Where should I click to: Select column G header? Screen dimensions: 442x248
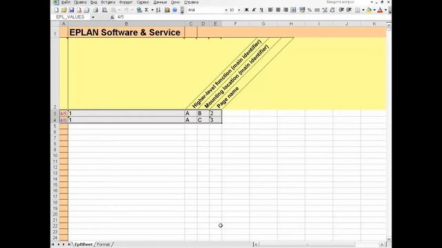click(263, 24)
